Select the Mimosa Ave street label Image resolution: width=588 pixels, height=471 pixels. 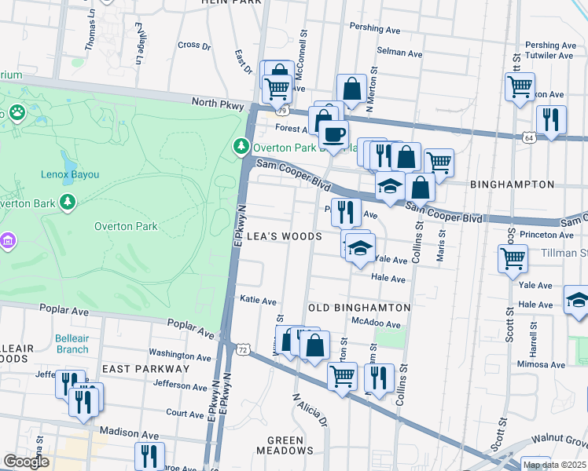(x=541, y=364)
